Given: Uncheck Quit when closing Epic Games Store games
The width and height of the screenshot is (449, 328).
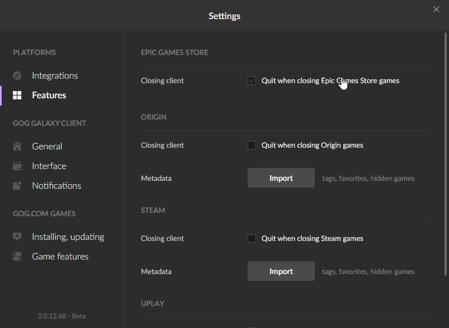Looking at the screenshot, I should point(251,81).
